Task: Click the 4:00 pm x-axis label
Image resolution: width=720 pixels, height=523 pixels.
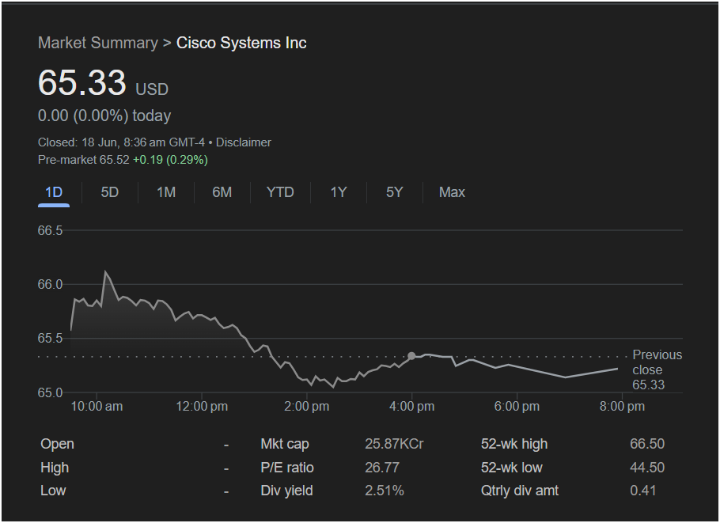Action: point(412,407)
